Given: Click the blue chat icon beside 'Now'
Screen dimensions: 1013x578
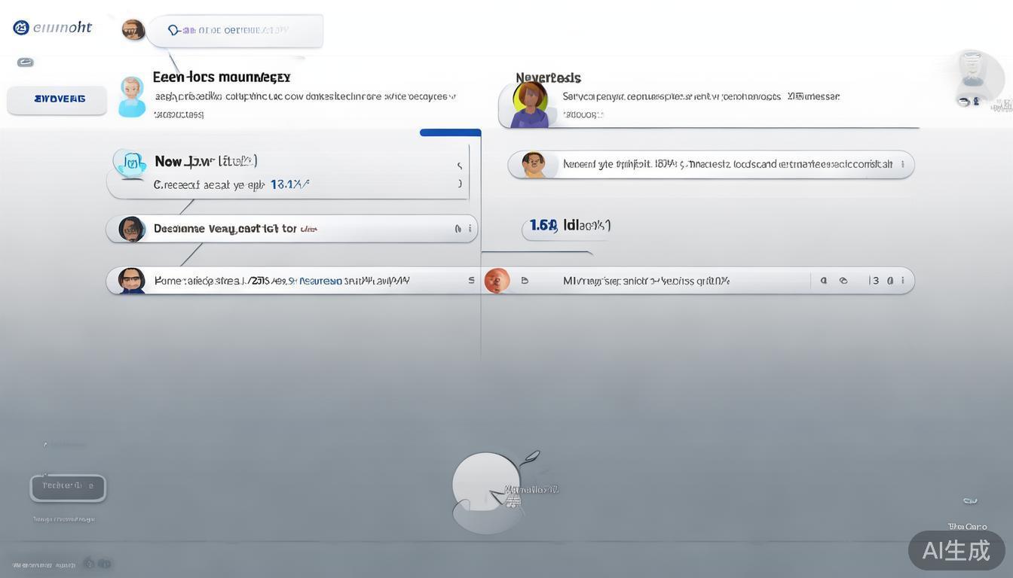Looking at the screenshot, I should click(131, 162).
